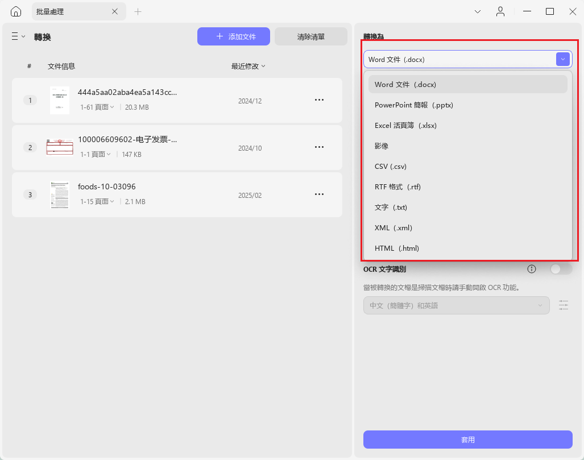Enable the OCR 文字識別 toggle

coord(561,269)
